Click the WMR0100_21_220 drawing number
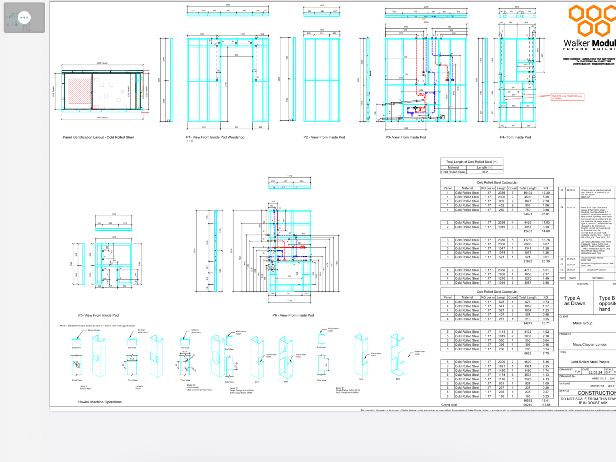 (603, 379)
